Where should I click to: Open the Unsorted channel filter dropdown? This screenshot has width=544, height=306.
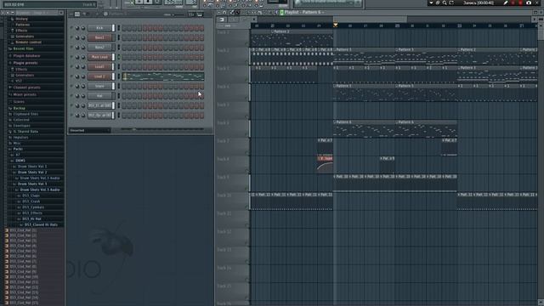click(x=90, y=130)
